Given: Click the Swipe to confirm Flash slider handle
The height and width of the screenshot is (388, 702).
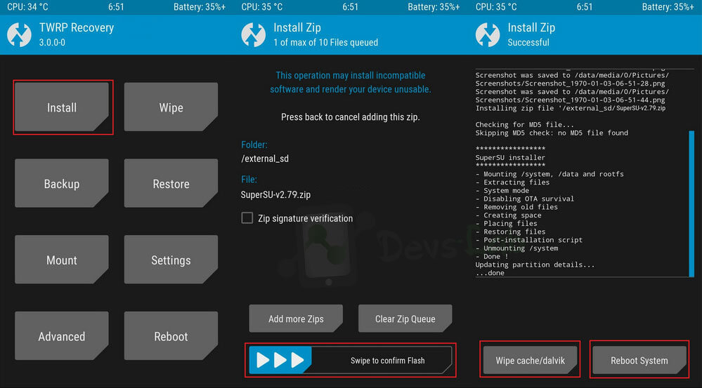Looking at the screenshot, I should pyautogui.click(x=280, y=360).
